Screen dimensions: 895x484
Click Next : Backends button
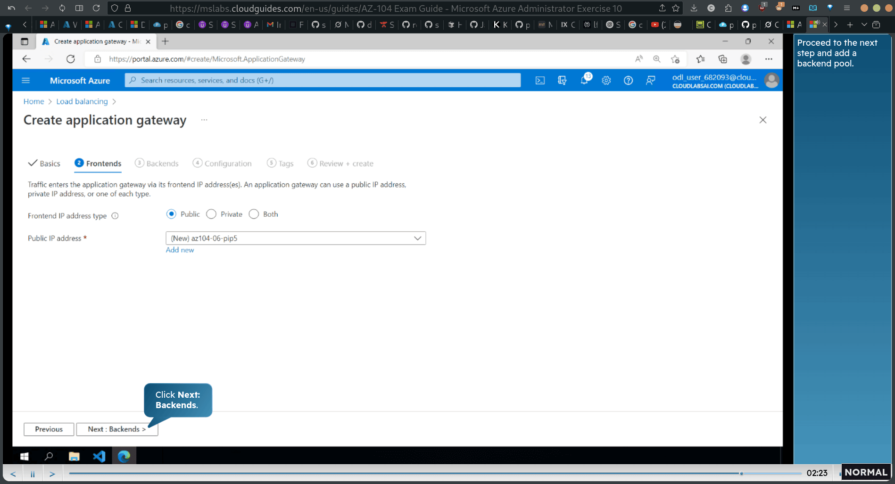click(x=117, y=429)
